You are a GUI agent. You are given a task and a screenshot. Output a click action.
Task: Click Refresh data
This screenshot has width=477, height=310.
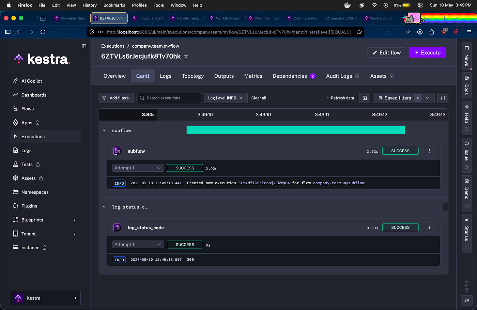pyautogui.click(x=340, y=98)
